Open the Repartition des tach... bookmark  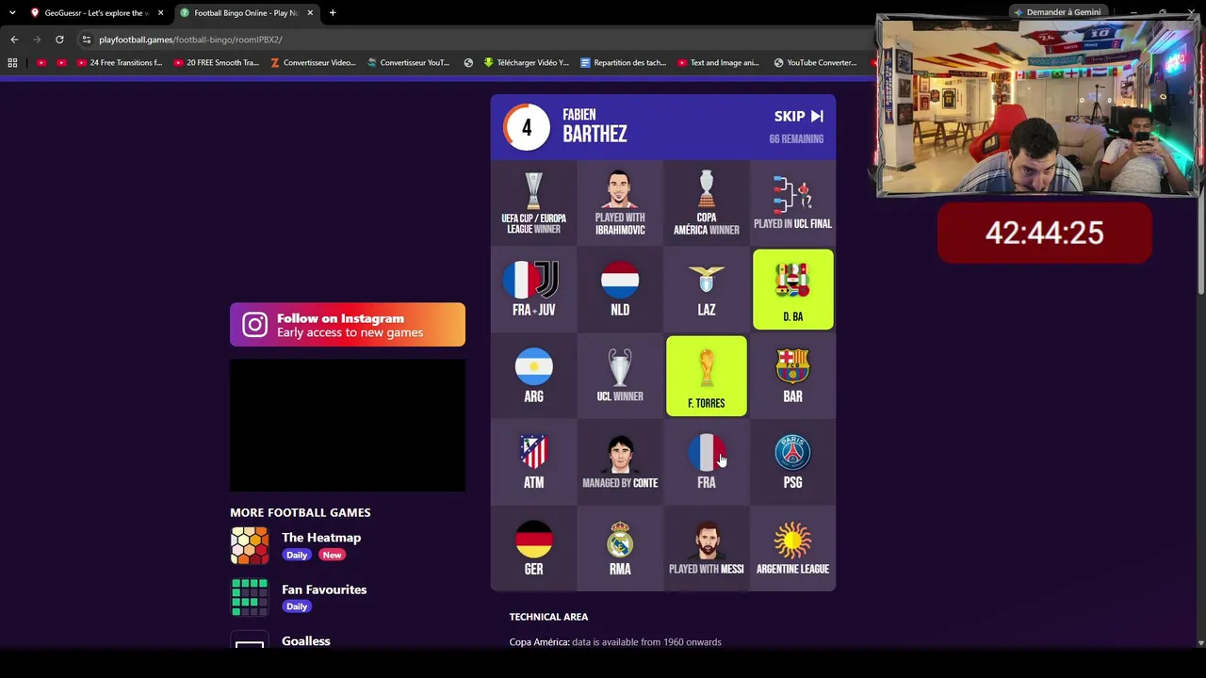click(623, 63)
